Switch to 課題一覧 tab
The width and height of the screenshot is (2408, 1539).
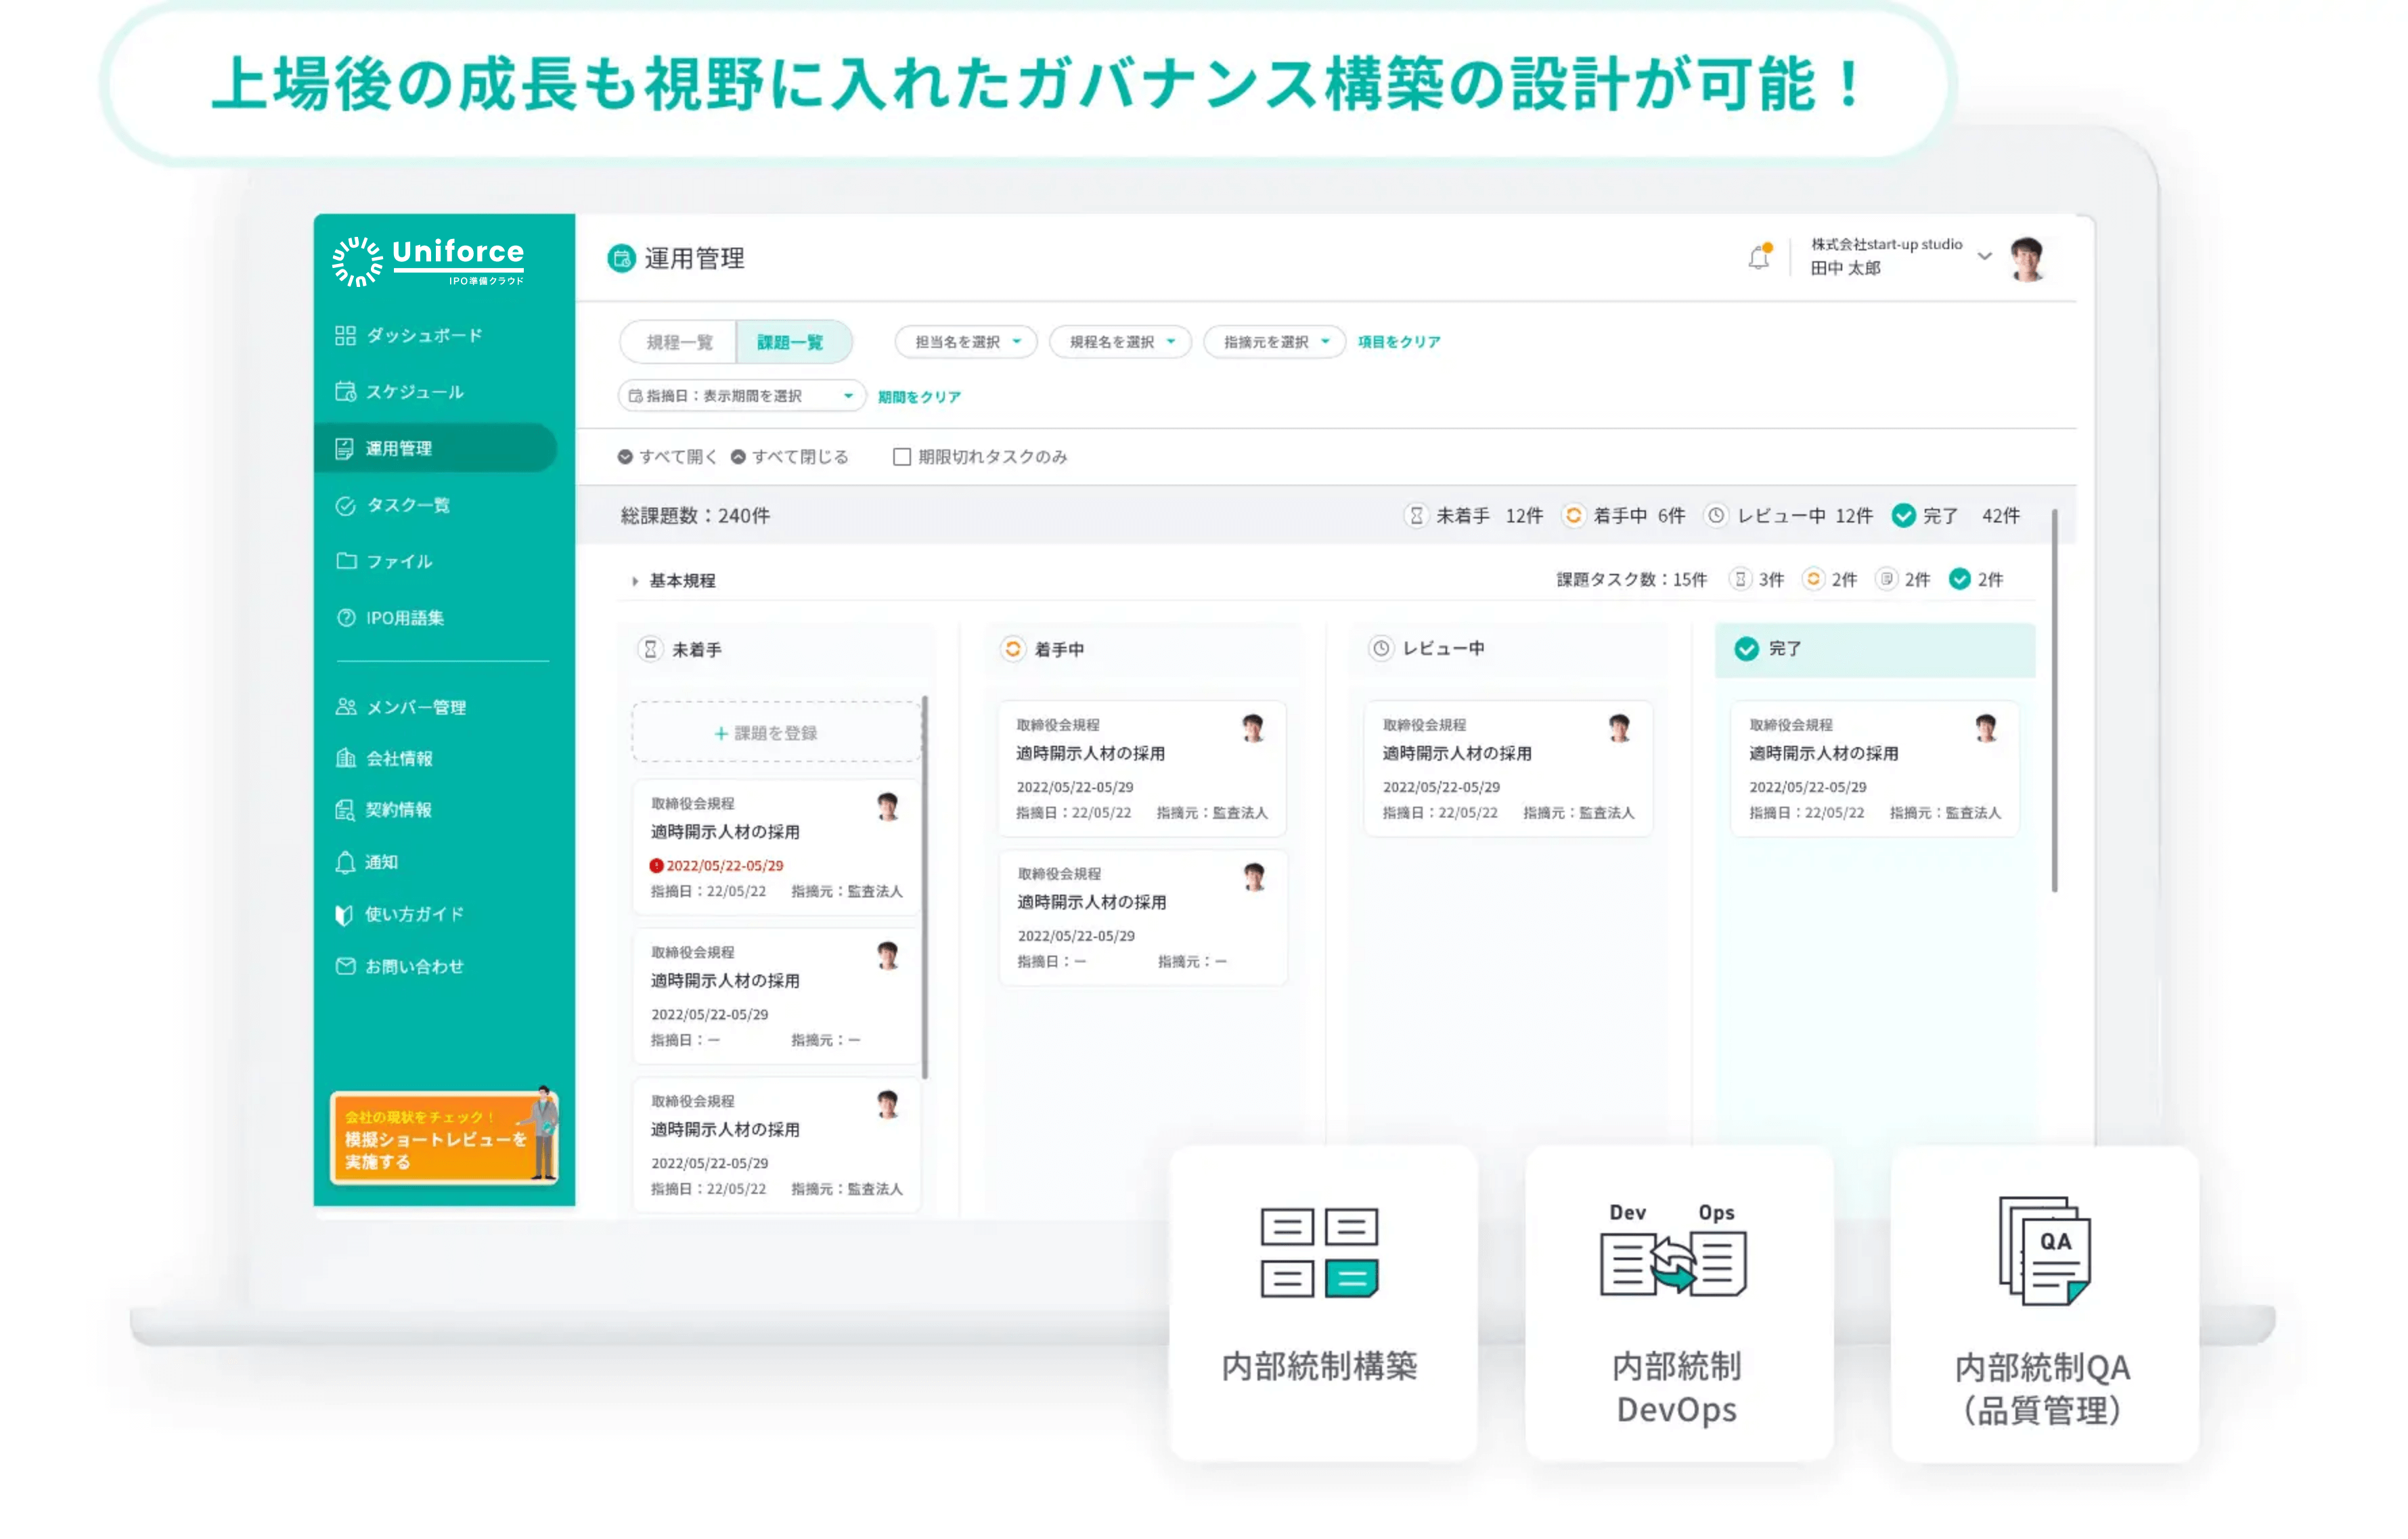790,342
